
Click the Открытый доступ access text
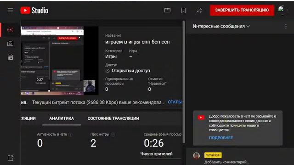coord(130,71)
